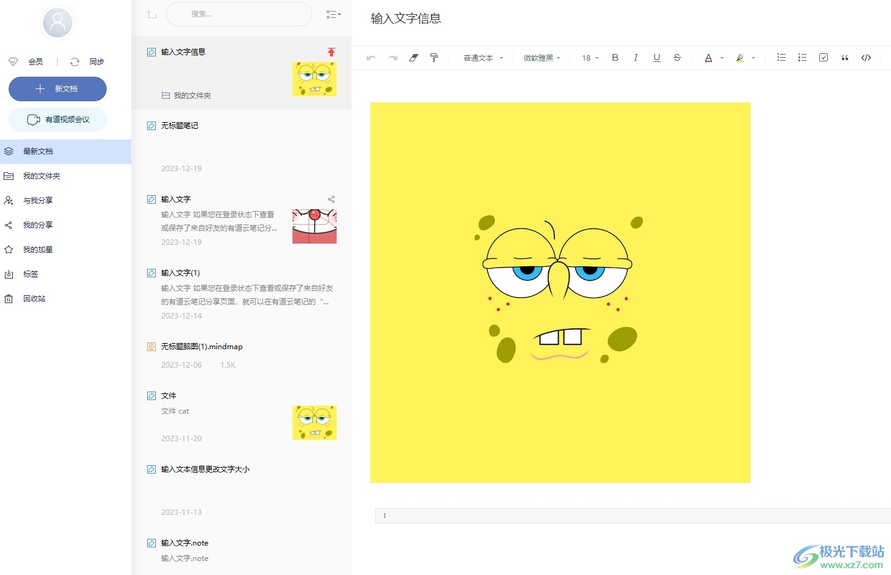Open 我的加星 starred items

66,250
